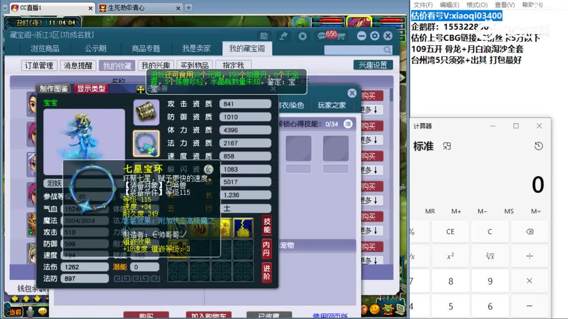Click the search magnifier icon
This screenshot has height=319, width=568.
pos(387,50)
